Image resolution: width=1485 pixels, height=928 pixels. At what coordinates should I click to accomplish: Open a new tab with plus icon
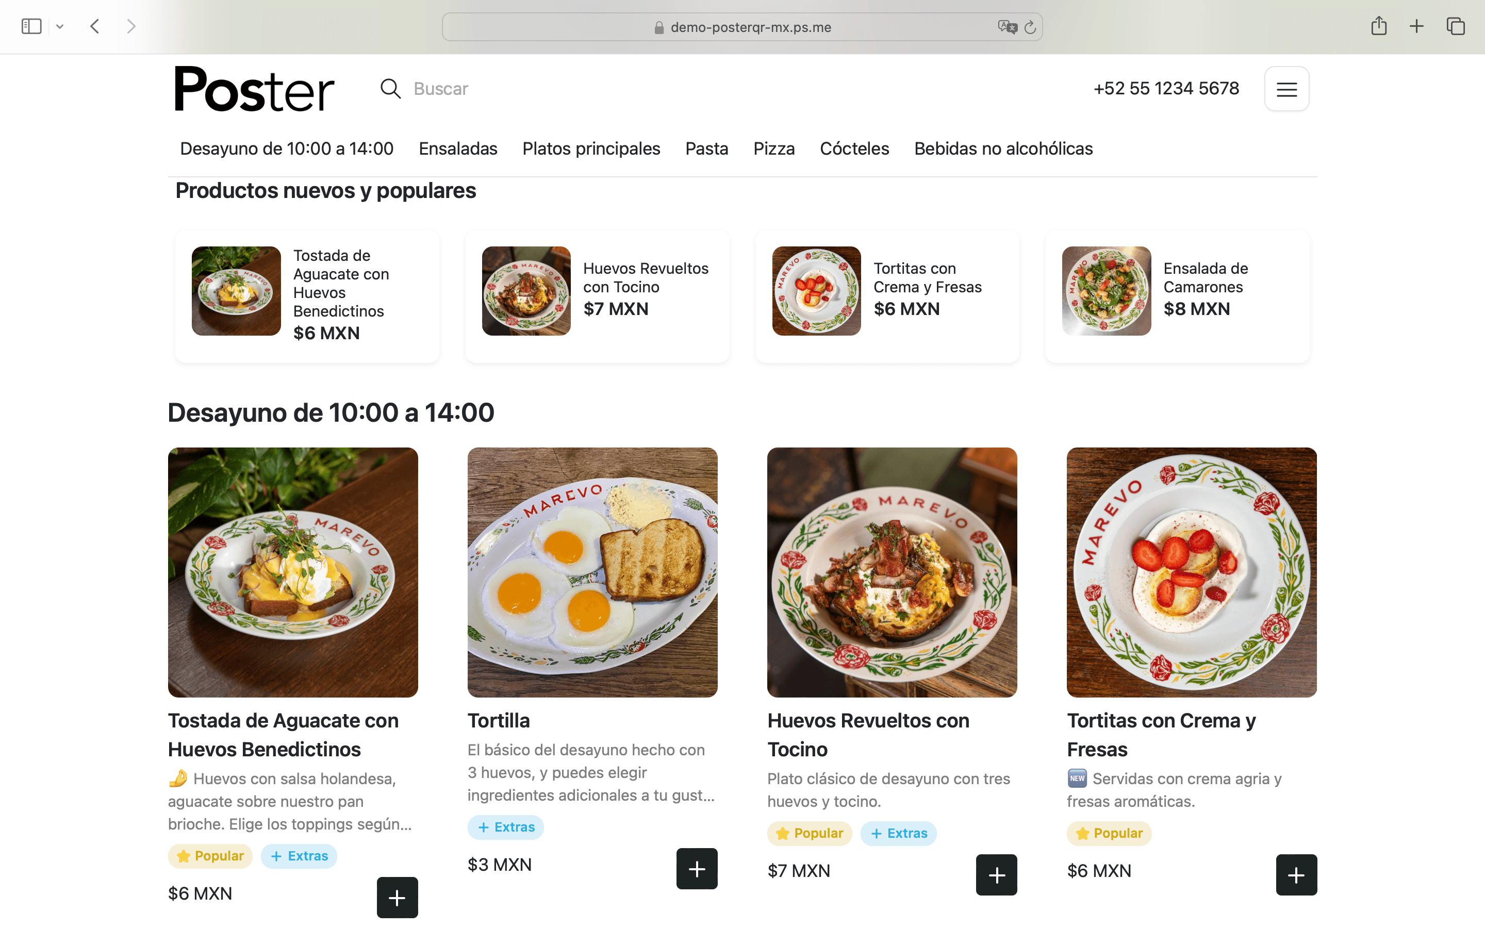[1416, 26]
